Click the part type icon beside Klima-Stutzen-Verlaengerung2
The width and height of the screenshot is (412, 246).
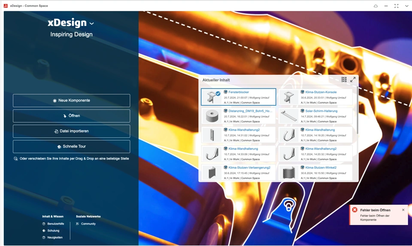point(225,167)
